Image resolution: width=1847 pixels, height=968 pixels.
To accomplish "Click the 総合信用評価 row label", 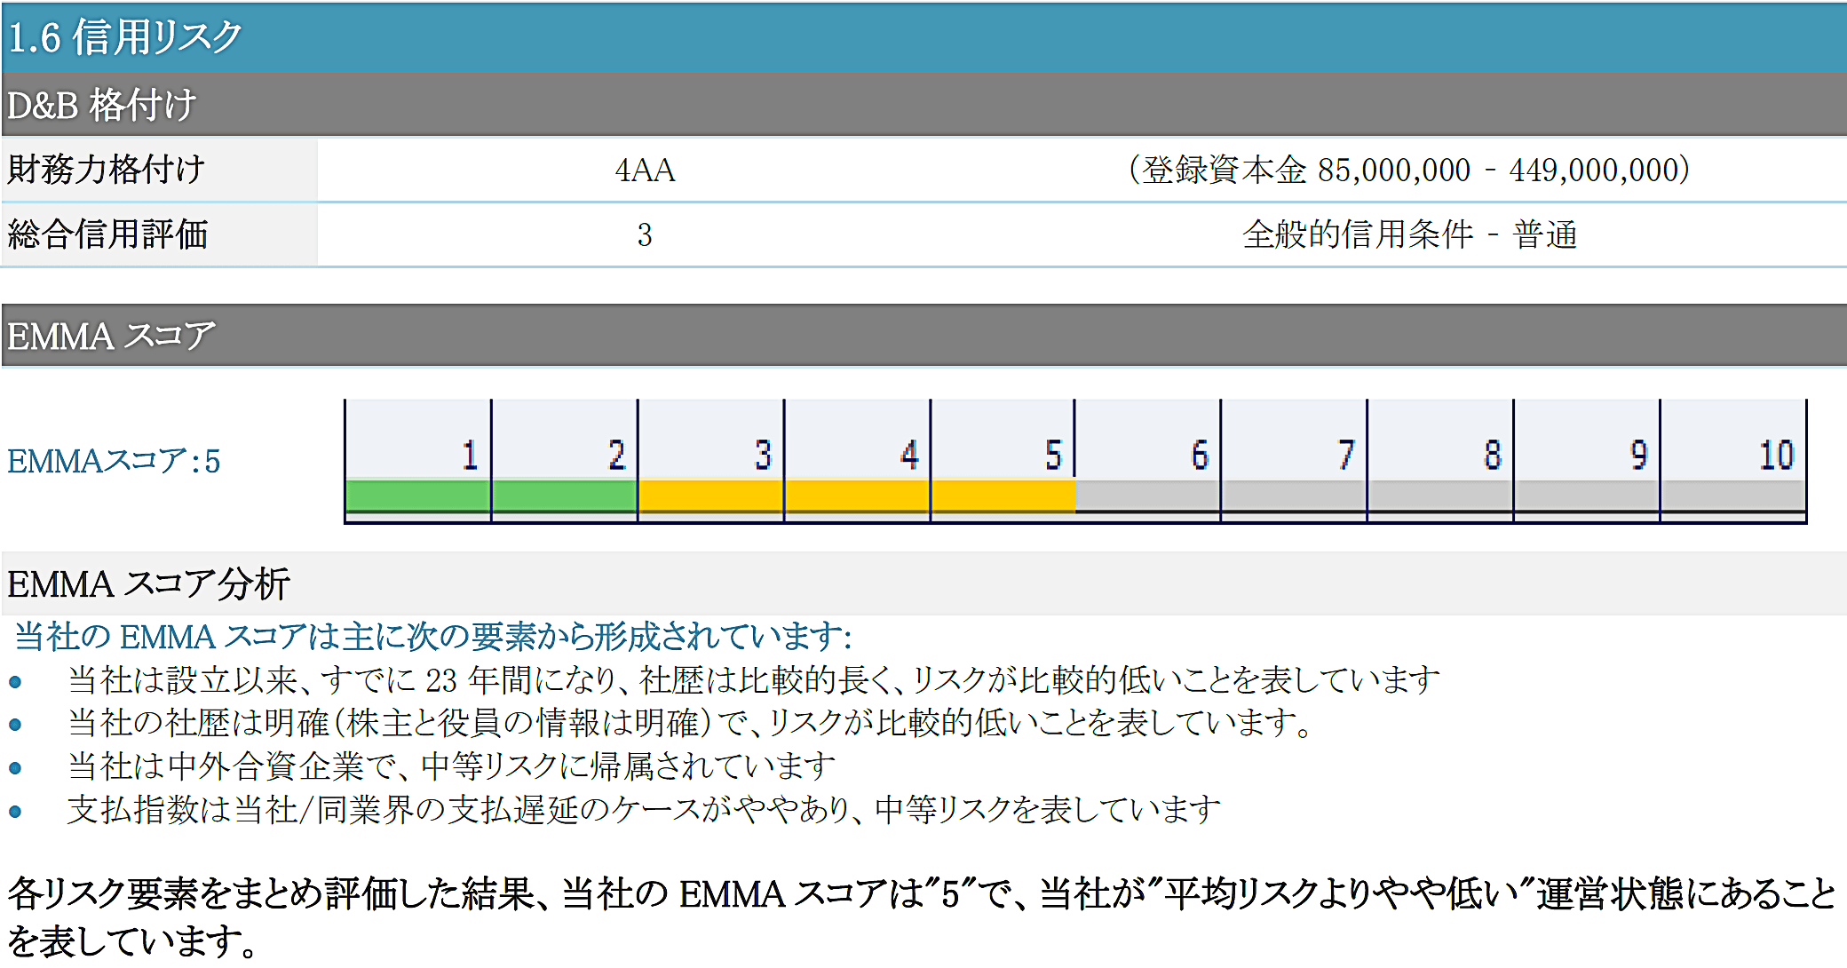I will click(107, 234).
